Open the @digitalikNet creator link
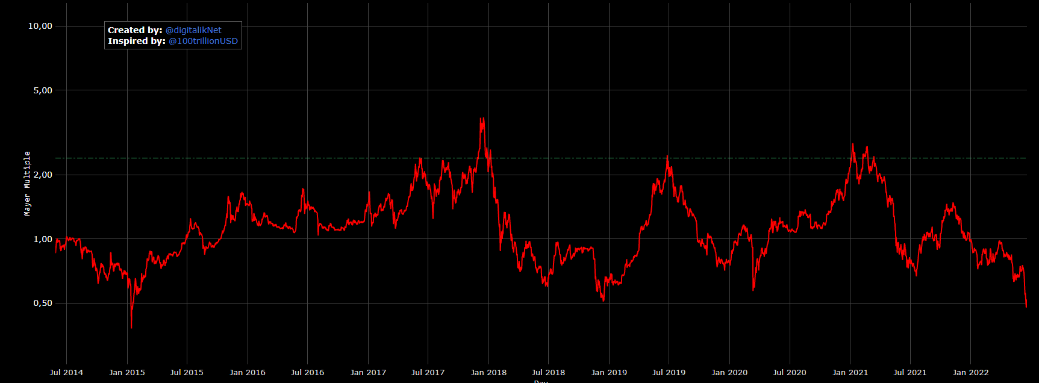The image size is (1039, 383). [x=193, y=30]
